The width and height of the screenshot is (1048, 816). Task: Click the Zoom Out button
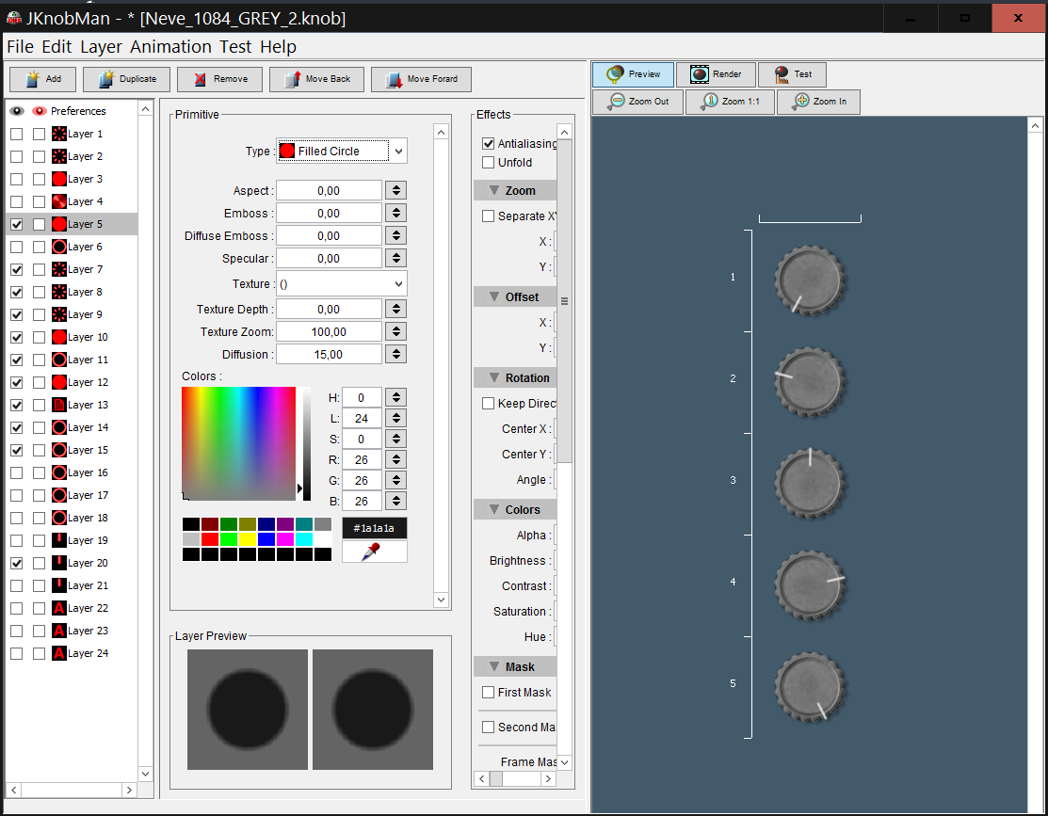click(638, 102)
